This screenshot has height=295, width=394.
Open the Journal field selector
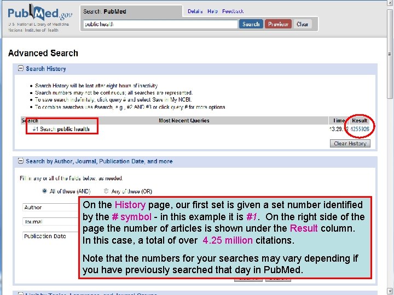tap(51, 222)
